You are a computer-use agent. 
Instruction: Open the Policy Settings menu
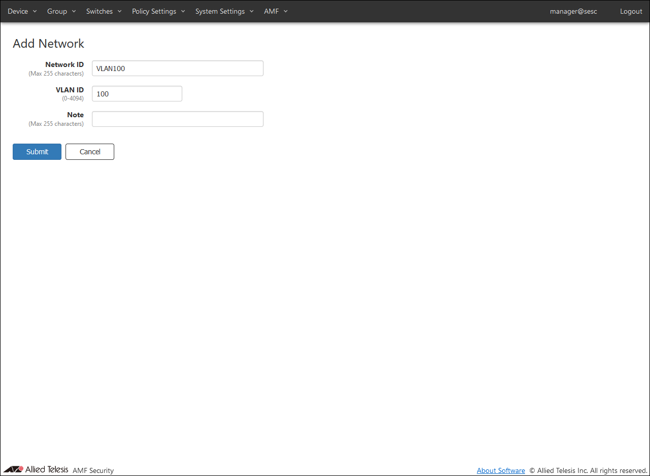coord(154,11)
